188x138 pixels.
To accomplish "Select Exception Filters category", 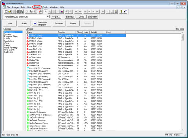I will click(x=11, y=37).
